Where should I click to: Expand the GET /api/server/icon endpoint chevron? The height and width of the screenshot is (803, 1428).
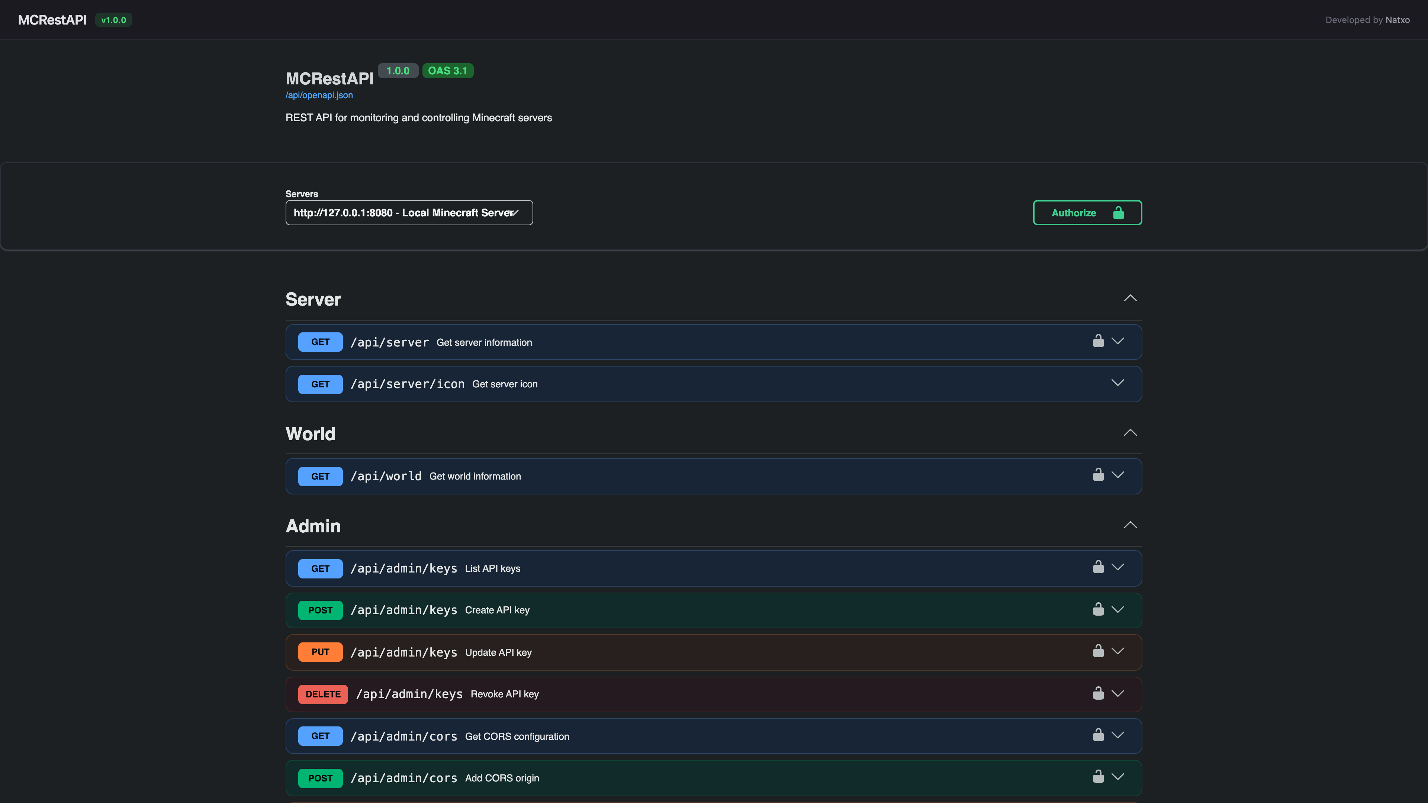pos(1117,383)
